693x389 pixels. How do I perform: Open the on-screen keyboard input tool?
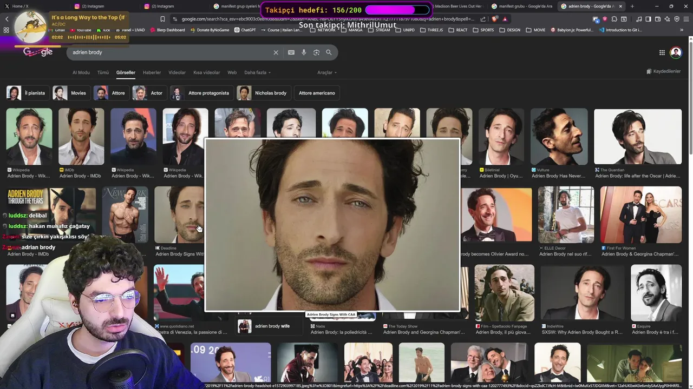point(291,52)
